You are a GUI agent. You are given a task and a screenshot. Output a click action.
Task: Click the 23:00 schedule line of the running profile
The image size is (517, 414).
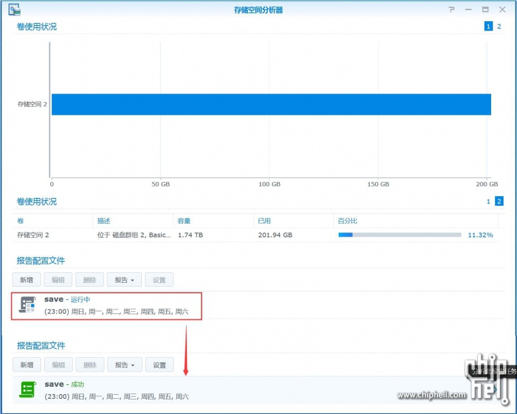(117, 311)
